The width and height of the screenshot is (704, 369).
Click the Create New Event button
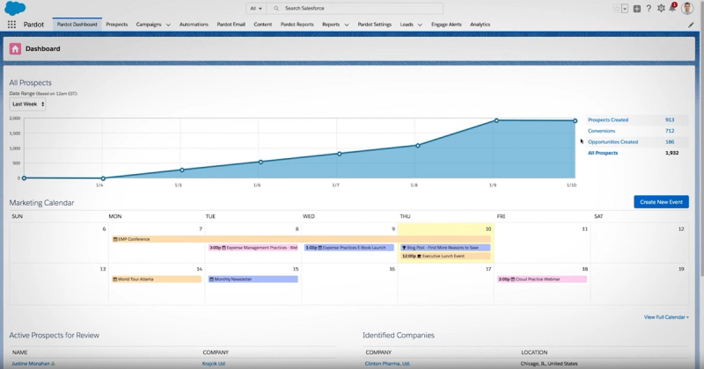[661, 202]
